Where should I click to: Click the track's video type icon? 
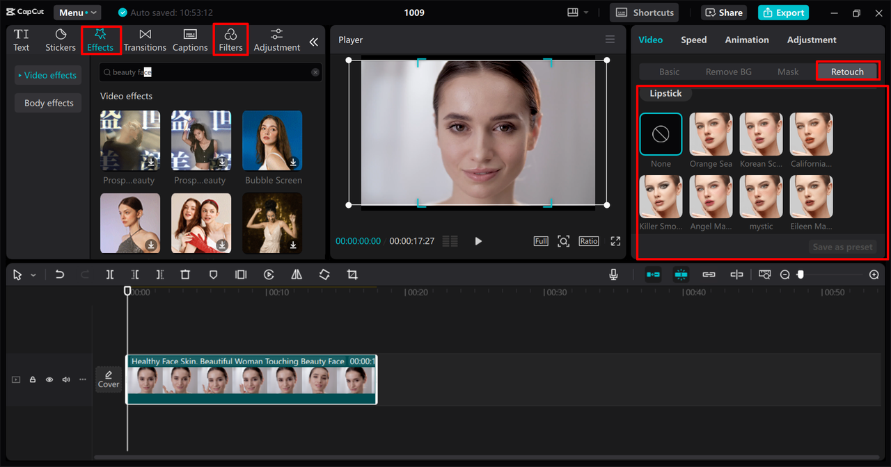(16, 379)
